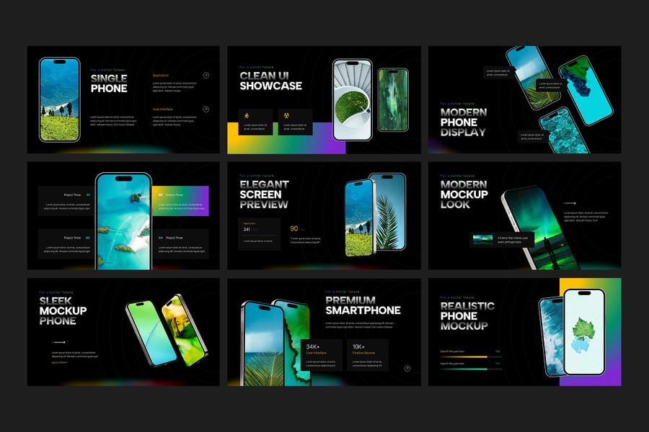Click the circled arrow icon in Premium Smartphone slide

click(407, 368)
